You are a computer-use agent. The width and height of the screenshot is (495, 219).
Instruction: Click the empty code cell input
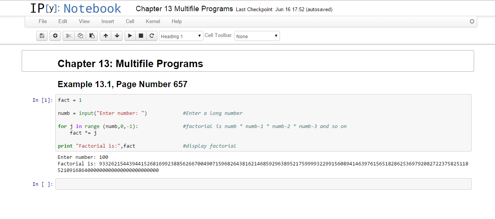(263, 184)
